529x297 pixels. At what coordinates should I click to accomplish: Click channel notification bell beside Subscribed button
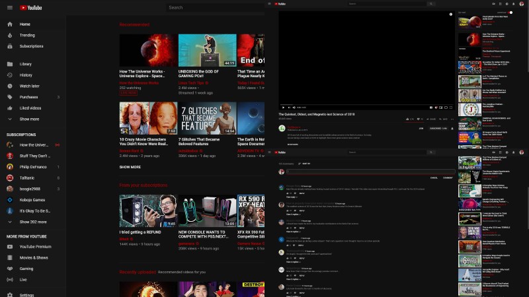452,128
